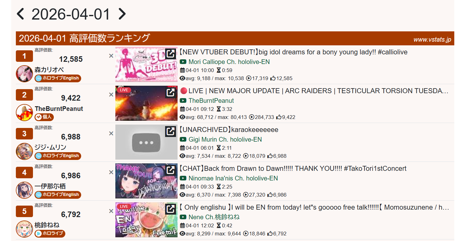Click 森カリオペ avatar image

(24, 74)
